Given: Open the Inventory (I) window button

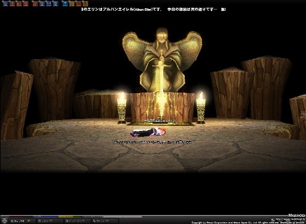Looking at the screenshot, I should (x=77, y=221).
